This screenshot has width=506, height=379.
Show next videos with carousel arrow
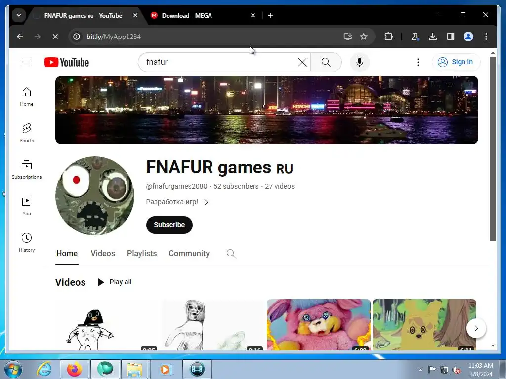point(476,328)
